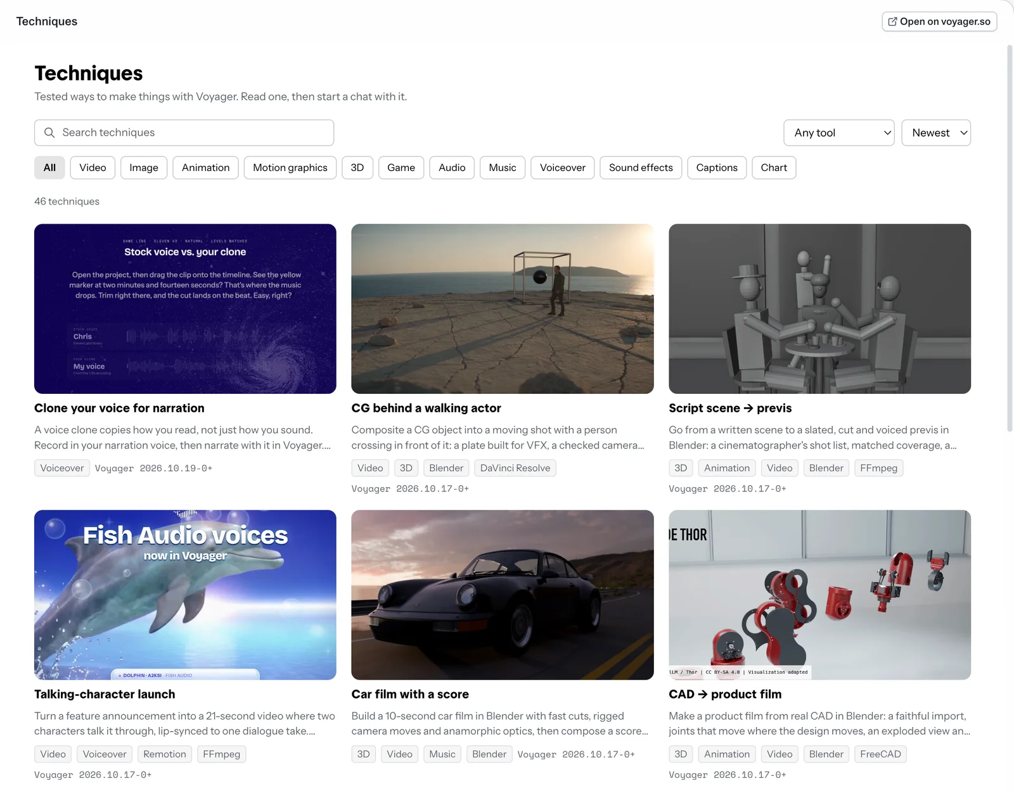1014x791 pixels.
Task: Open Talking-character launch title
Action: (105, 694)
